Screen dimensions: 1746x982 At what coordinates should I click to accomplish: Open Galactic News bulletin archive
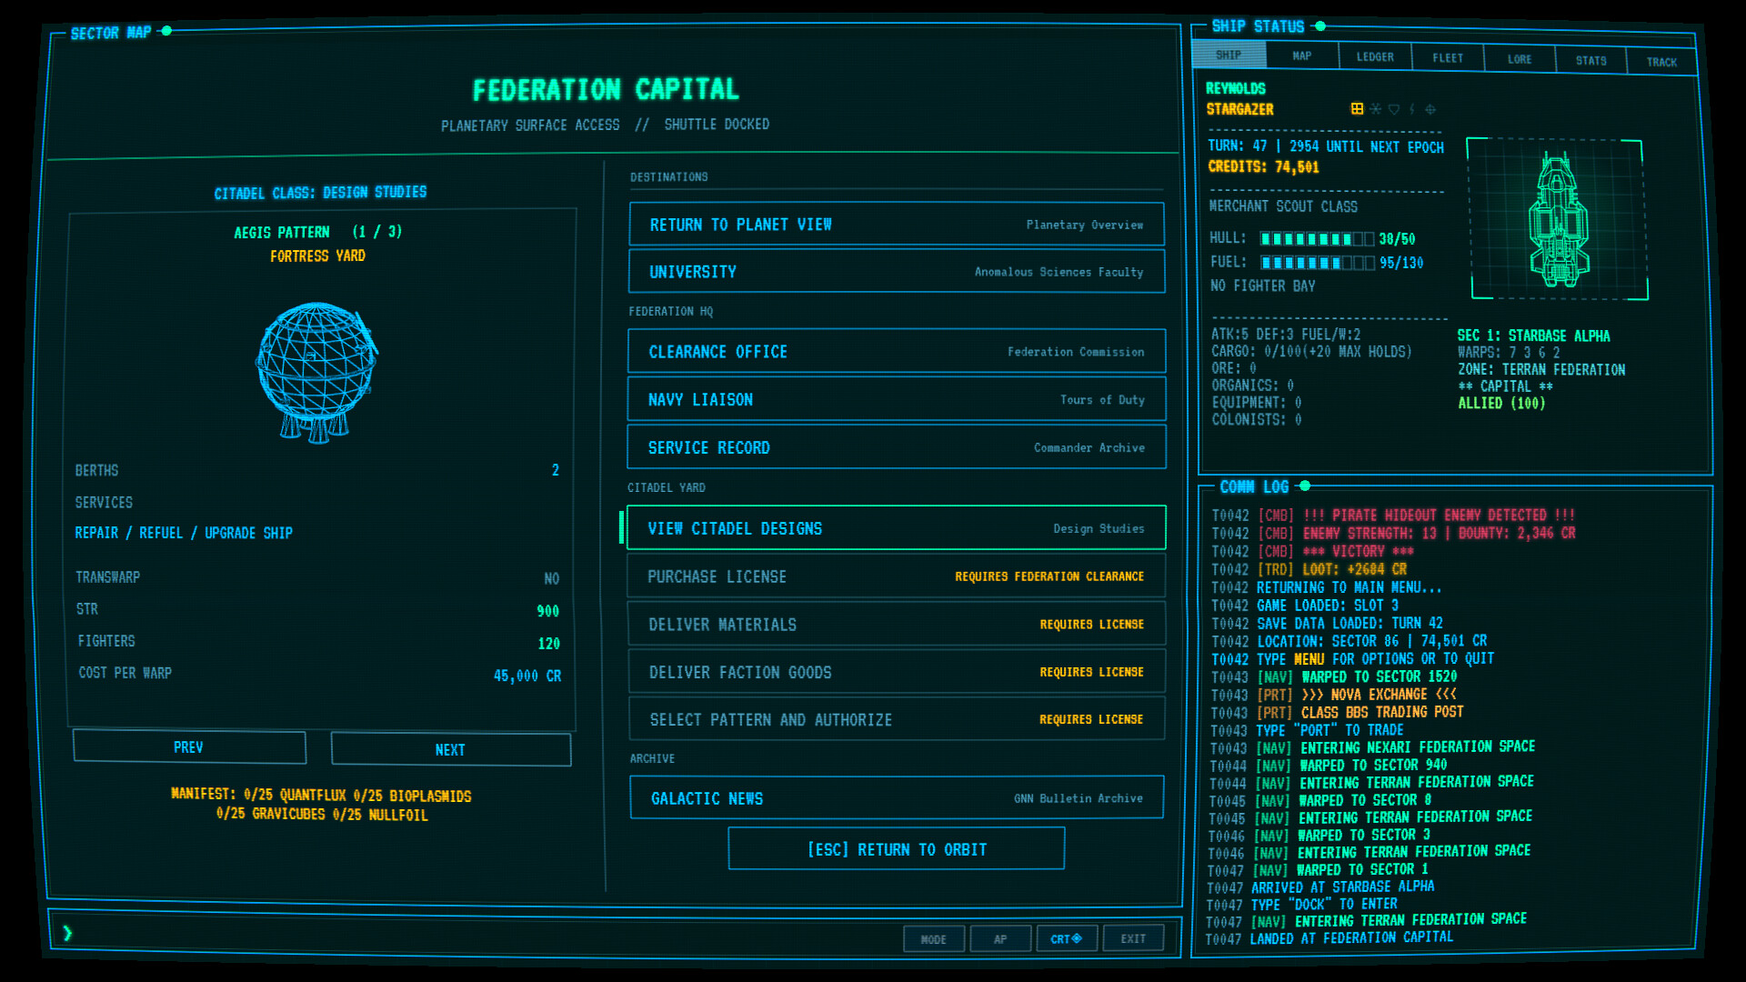click(x=897, y=797)
